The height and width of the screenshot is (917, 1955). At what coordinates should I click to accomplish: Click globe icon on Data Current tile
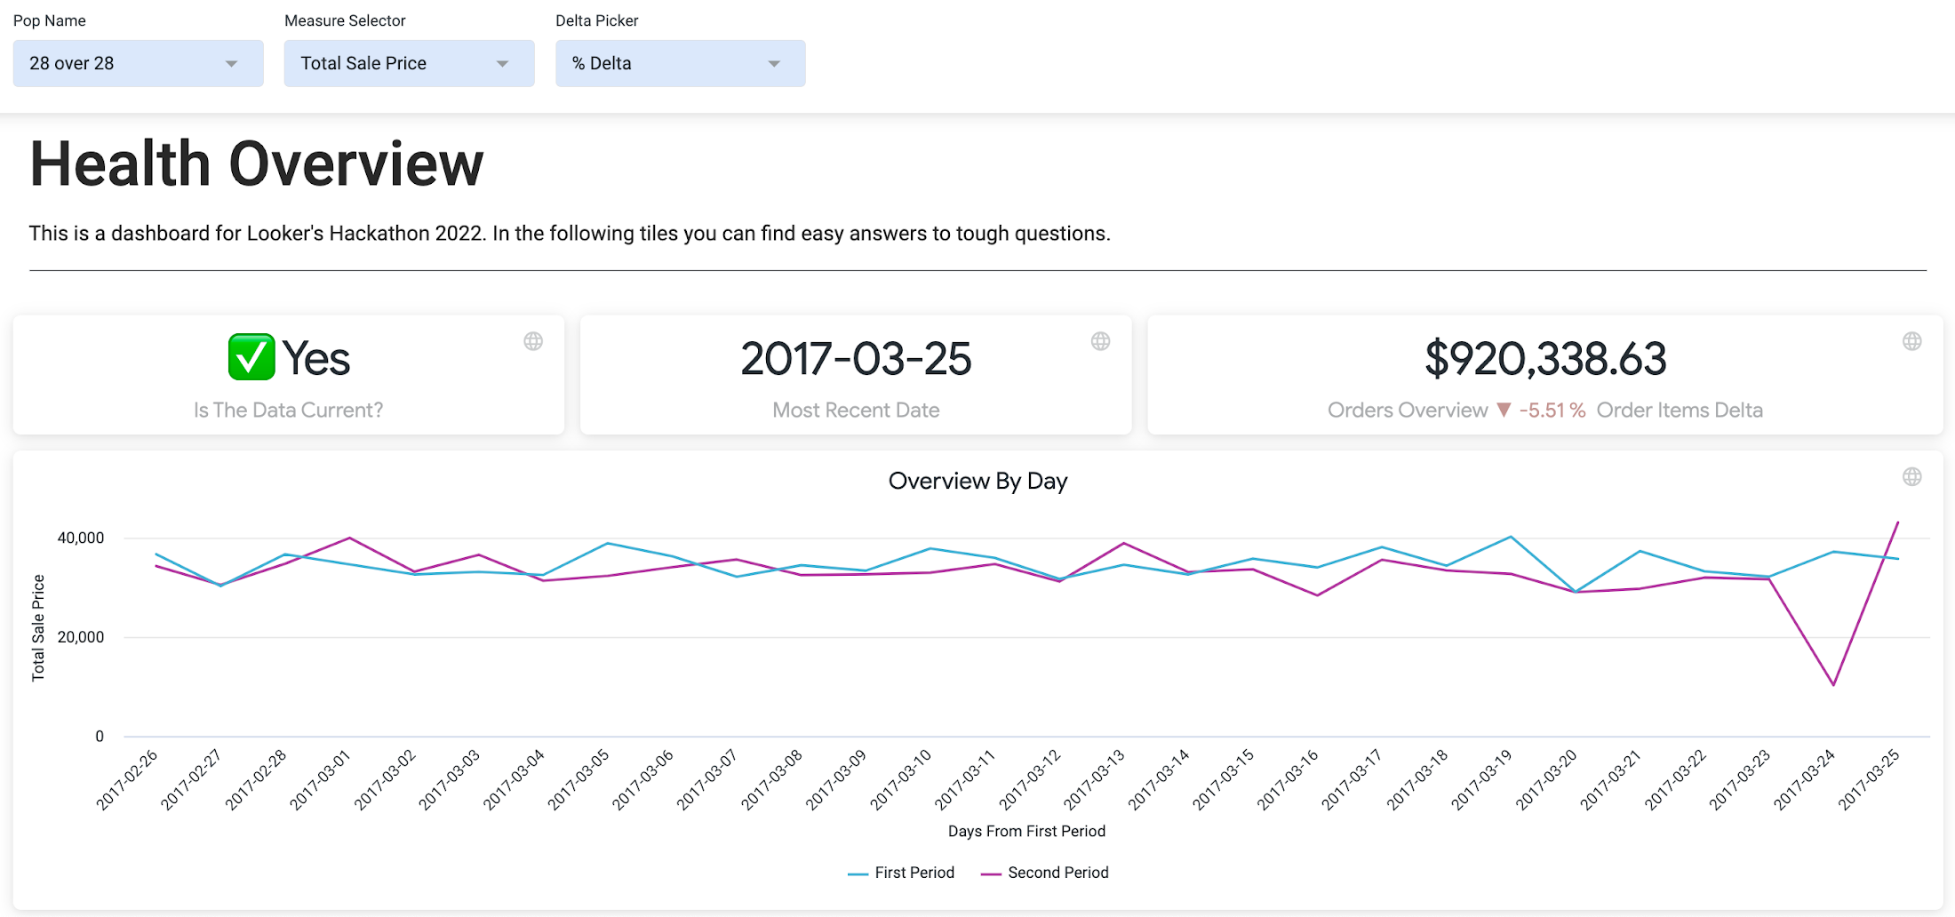pos(533,341)
